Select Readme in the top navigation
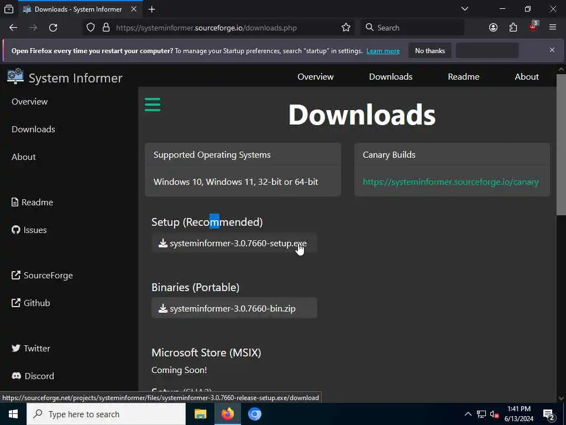The image size is (566, 425). [464, 76]
